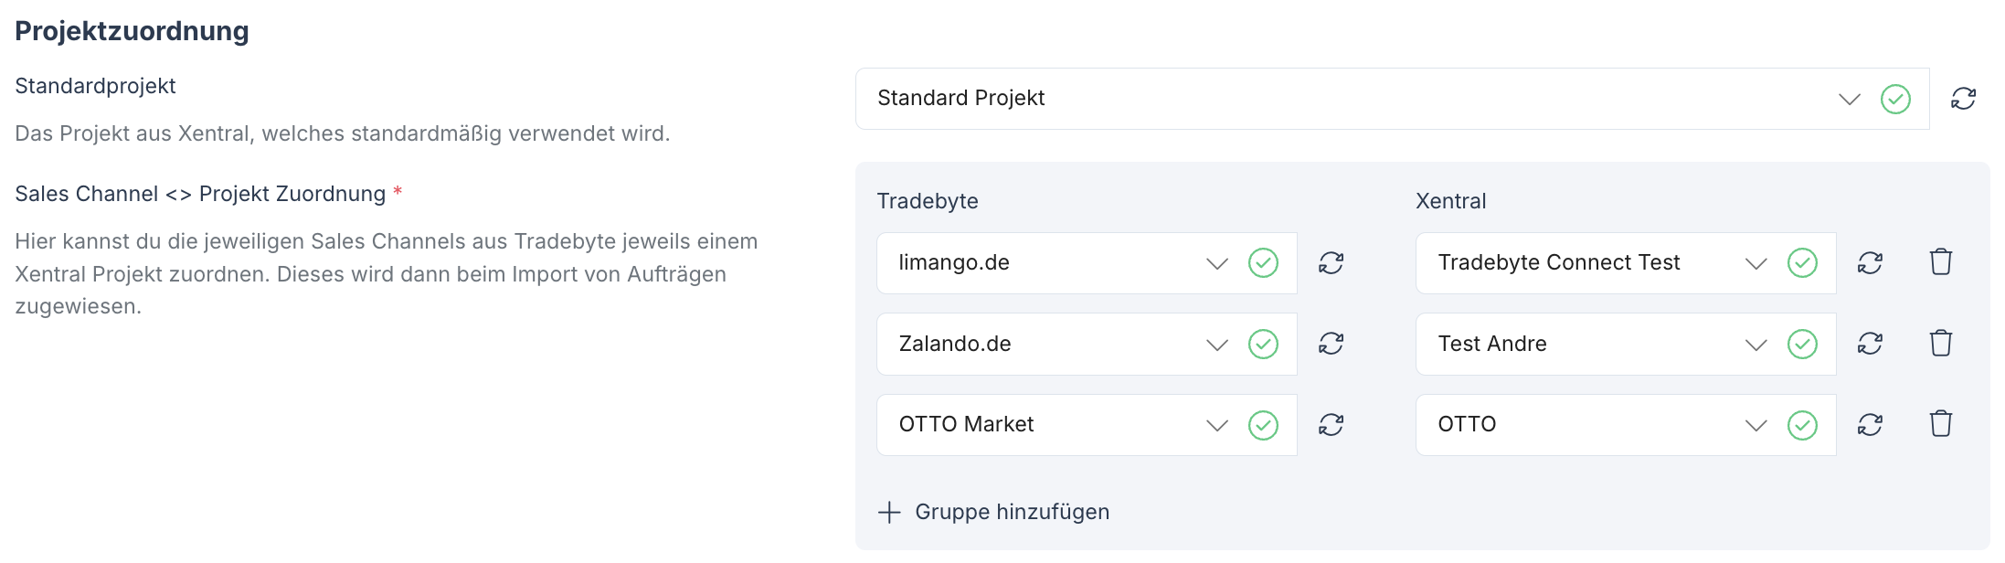Click the red asterisk on Sales Channel mapping
This screenshot has width=2005, height=563.
[x=397, y=193]
